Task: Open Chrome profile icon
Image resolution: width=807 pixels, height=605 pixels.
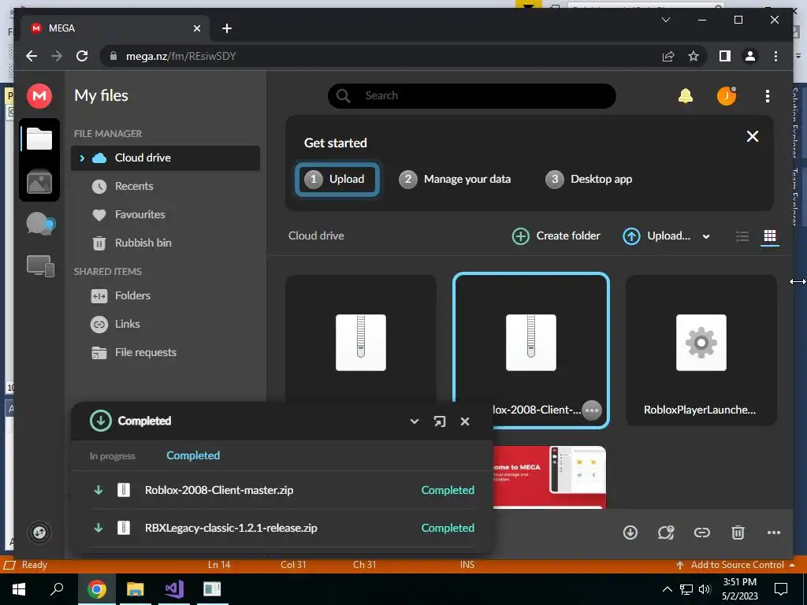Action: [x=750, y=56]
